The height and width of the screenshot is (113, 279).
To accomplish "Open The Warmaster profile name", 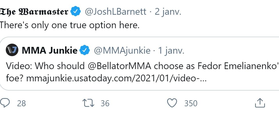I will click(x=34, y=12).
